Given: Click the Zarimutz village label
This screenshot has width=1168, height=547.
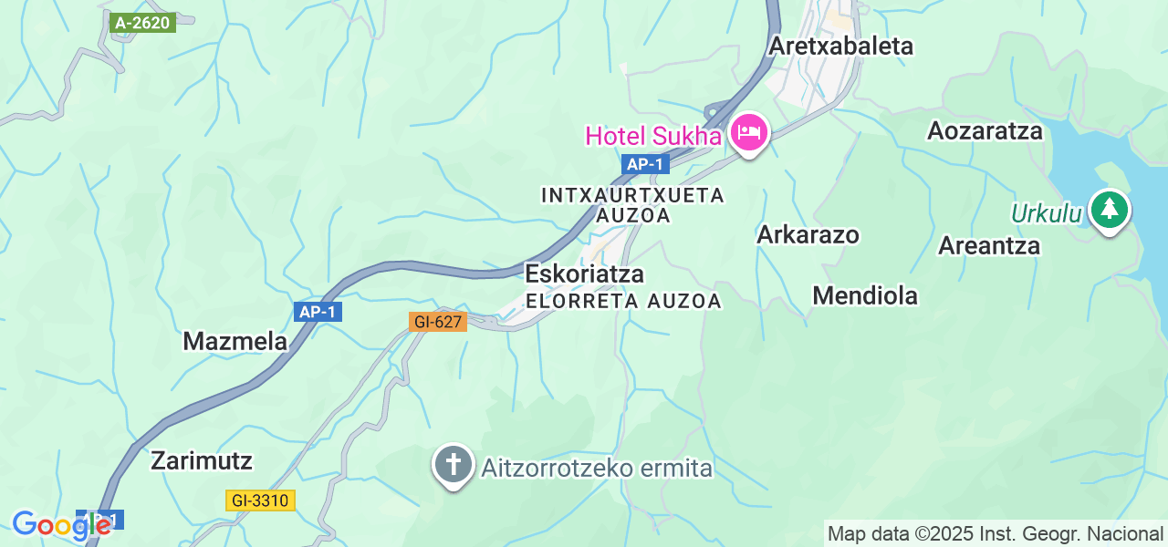Looking at the screenshot, I should click(x=202, y=460).
